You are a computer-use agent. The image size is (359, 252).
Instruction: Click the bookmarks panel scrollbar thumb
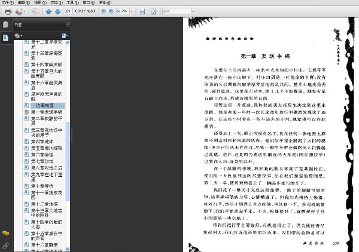[x=67, y=161]
